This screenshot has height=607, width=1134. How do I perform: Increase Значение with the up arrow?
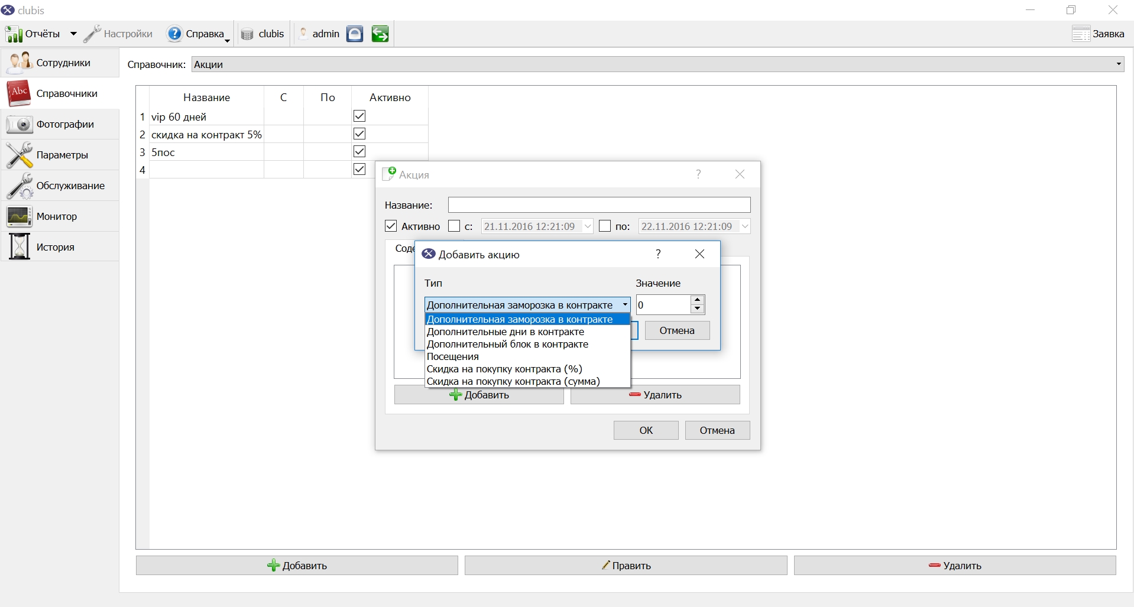(x=698, y=300)
